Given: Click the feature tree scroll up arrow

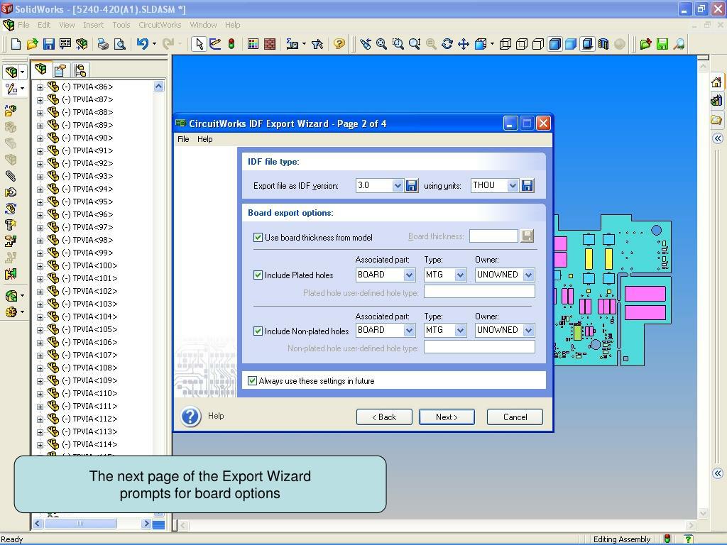Looking at the screenshot, I should coord(158,87).
